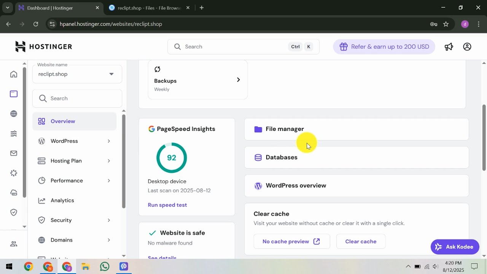The width and height of the screenshot is (487, 274).
Task: Click Run speed test link
Action: (167, 205)
